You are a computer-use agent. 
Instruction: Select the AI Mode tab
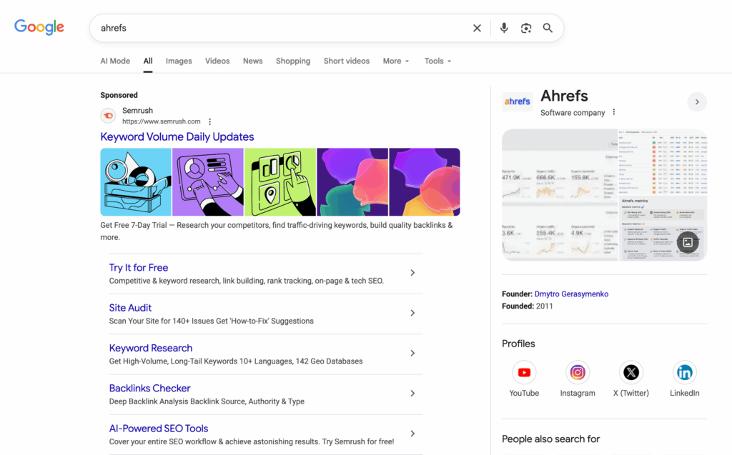115,61
